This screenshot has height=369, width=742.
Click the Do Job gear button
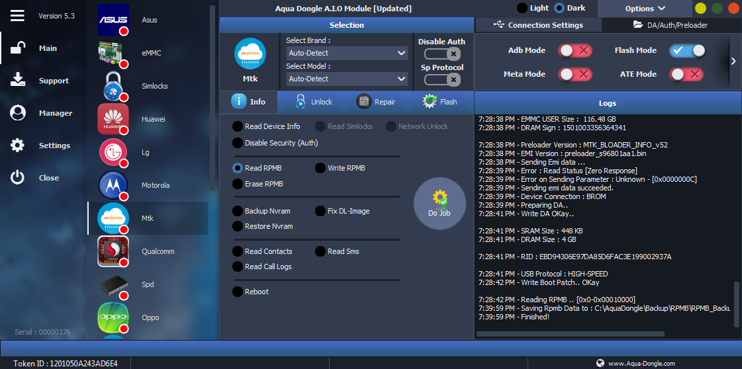pyautogui.click(x=440, y=204)
